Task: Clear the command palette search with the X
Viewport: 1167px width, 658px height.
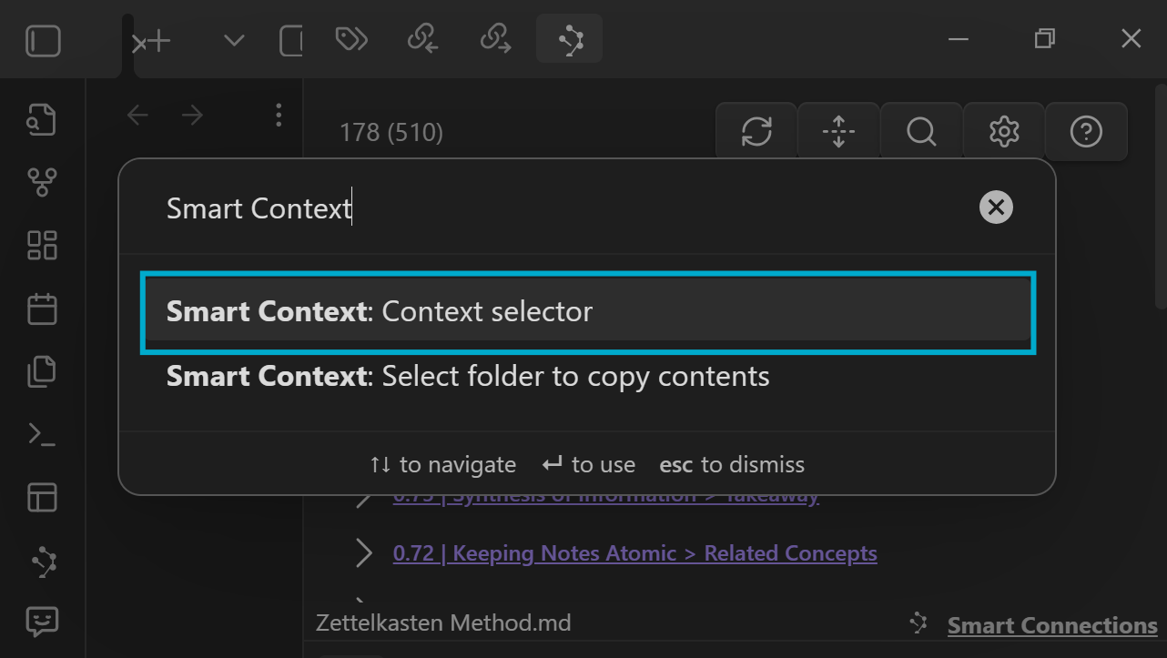Action: click(x=995, y=207)
